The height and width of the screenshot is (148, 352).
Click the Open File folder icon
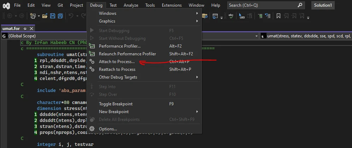click(45, 16)
